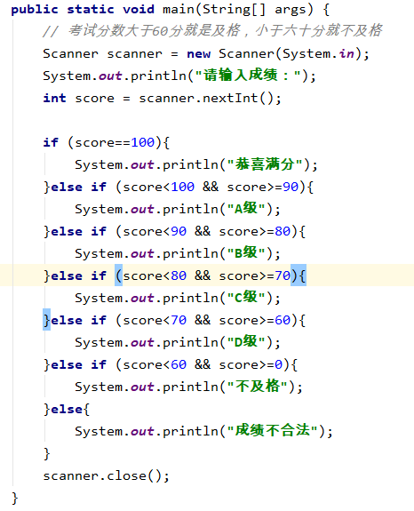The image size is (414, 511).
Task: Click the 'scanner.close();' line
Action: 107,475
